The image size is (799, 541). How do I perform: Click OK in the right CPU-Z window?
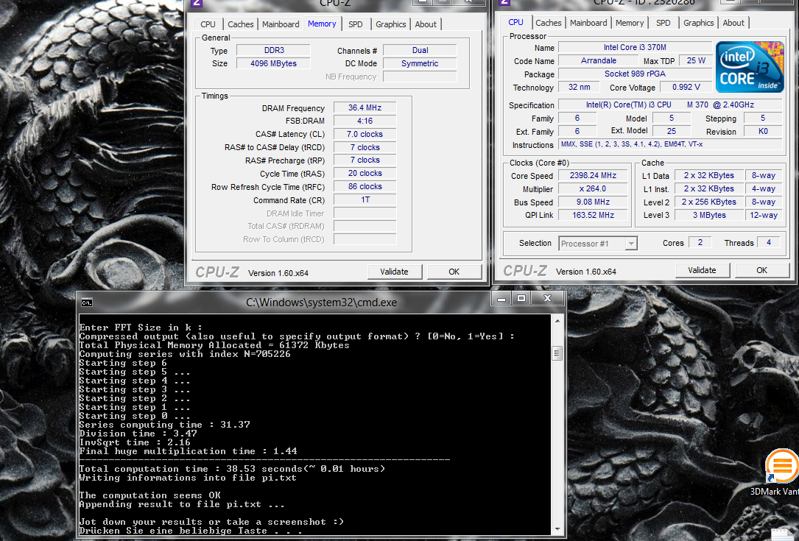click(761, 270)
